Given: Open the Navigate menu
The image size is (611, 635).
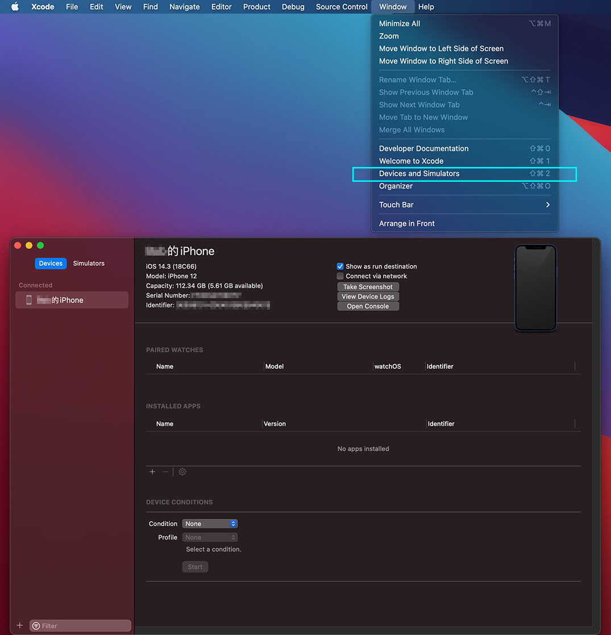Looking at the screenshot, I should [x=184, y=7].
